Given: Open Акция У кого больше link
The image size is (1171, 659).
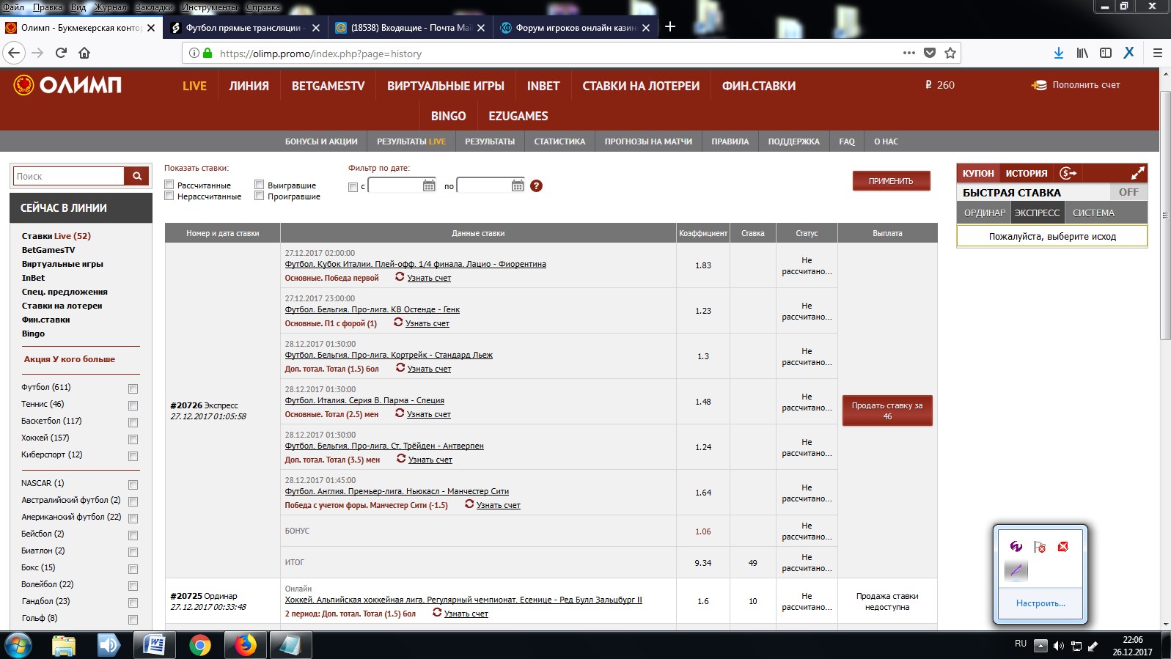Looking at the screenshot, I should pyautogui.click(x=70, y=359).
